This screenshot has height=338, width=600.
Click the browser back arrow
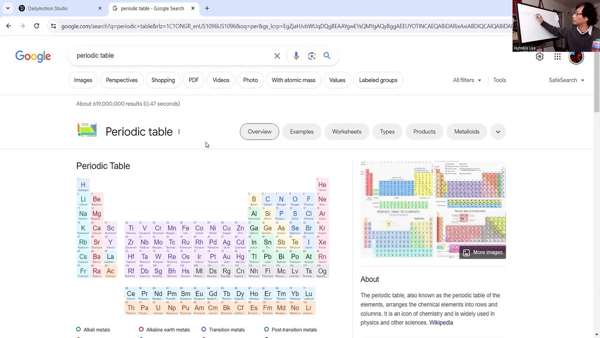[8, 26]
